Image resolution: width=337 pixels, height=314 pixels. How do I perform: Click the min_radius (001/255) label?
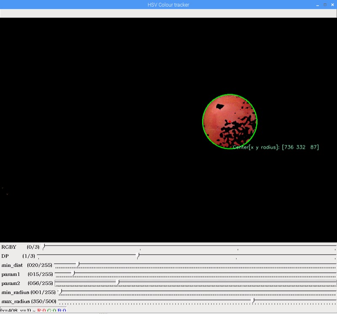[29, 292]
